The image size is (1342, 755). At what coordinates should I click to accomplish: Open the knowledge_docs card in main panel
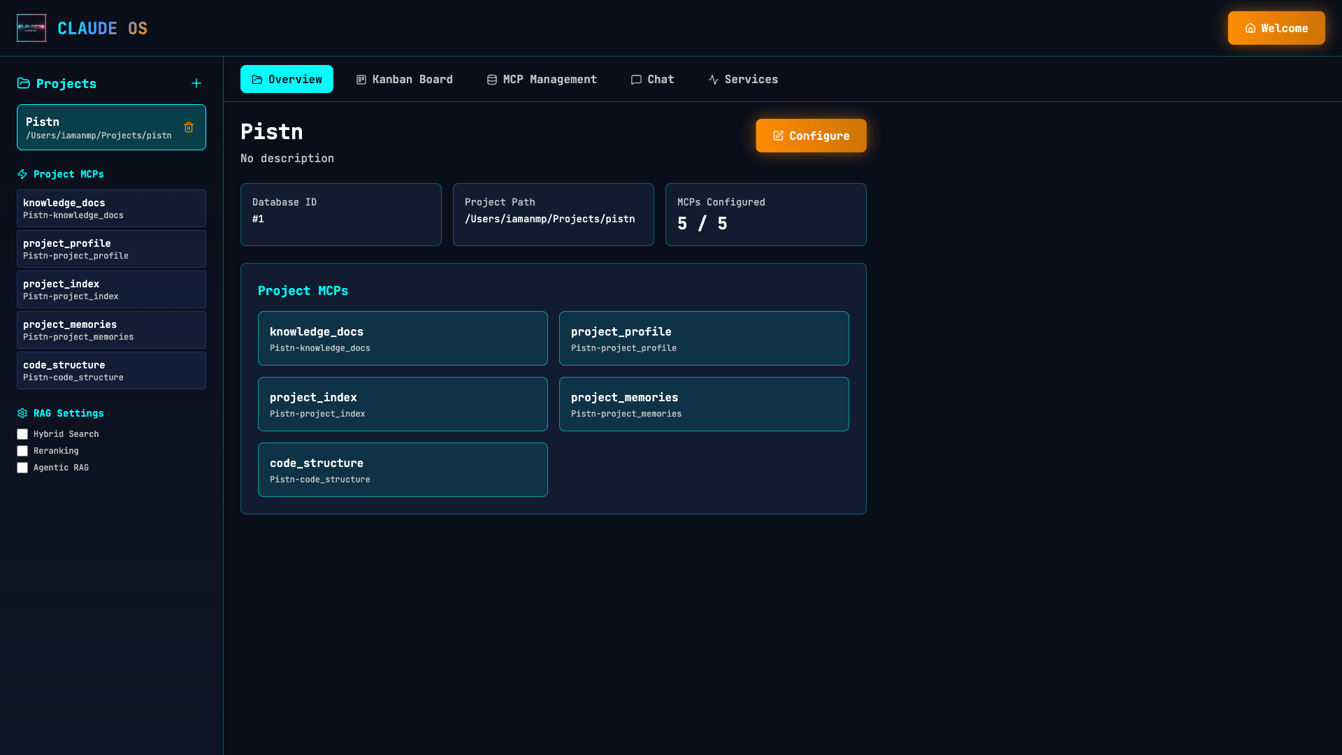[403, 338]
